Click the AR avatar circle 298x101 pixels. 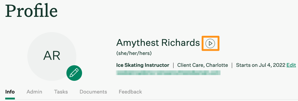(52, 56)
